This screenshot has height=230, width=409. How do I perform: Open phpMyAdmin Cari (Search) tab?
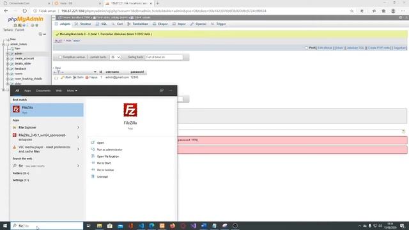[x=117, y=24]
